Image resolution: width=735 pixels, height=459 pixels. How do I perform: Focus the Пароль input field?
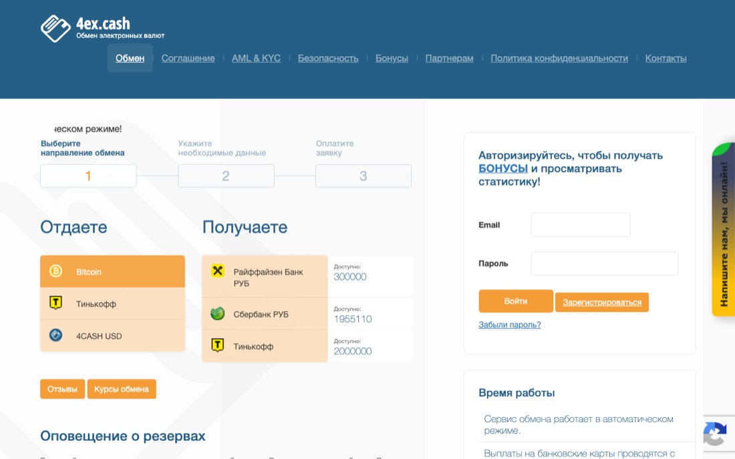pyautogui.click(x=605, y=263)
